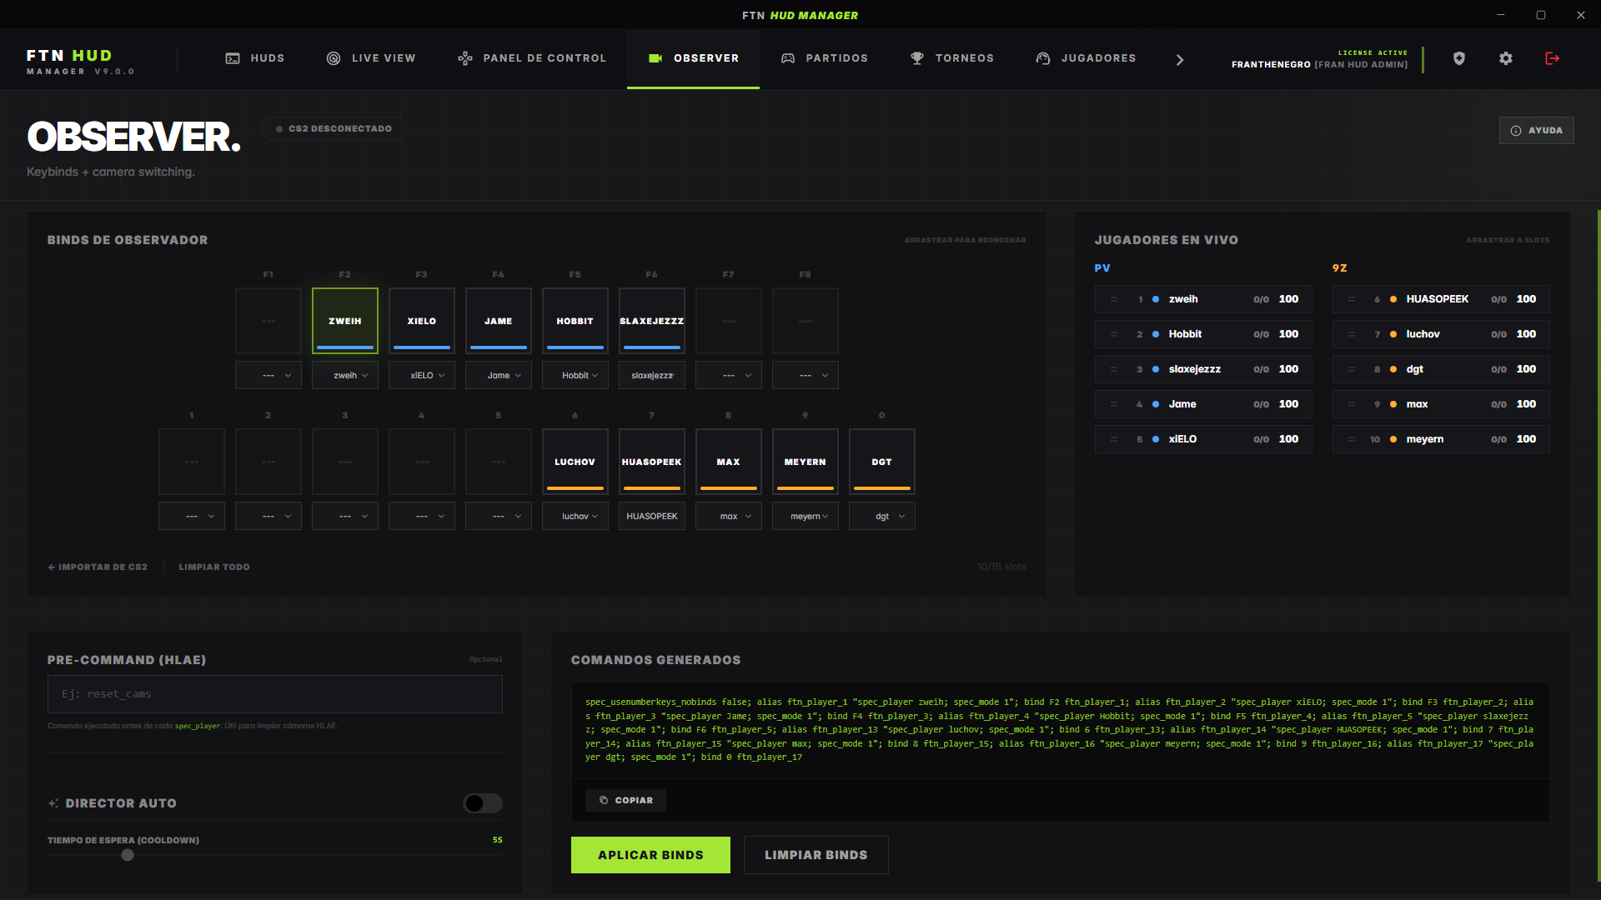Image resolution: width=1601 pixels, height=900 pixels.
Task: Open settings gear icon
Action: pos(1506,58)
